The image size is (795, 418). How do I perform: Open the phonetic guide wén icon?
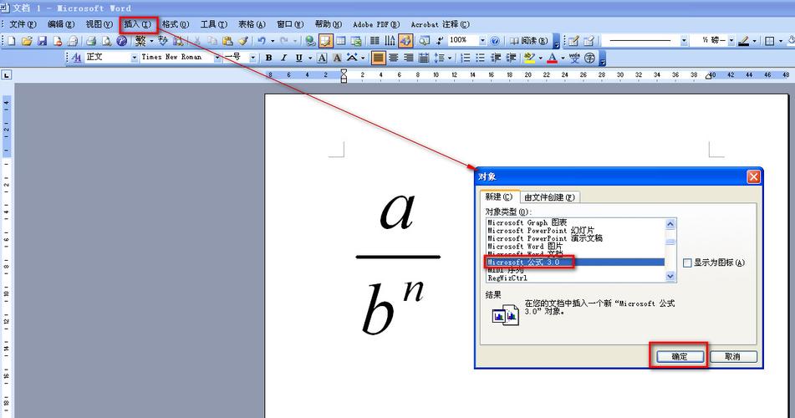pyautogui.click(x=574, y=58)
